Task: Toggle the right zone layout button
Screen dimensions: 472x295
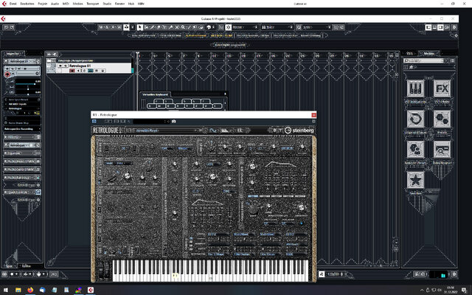Action: tap(440, 27)
